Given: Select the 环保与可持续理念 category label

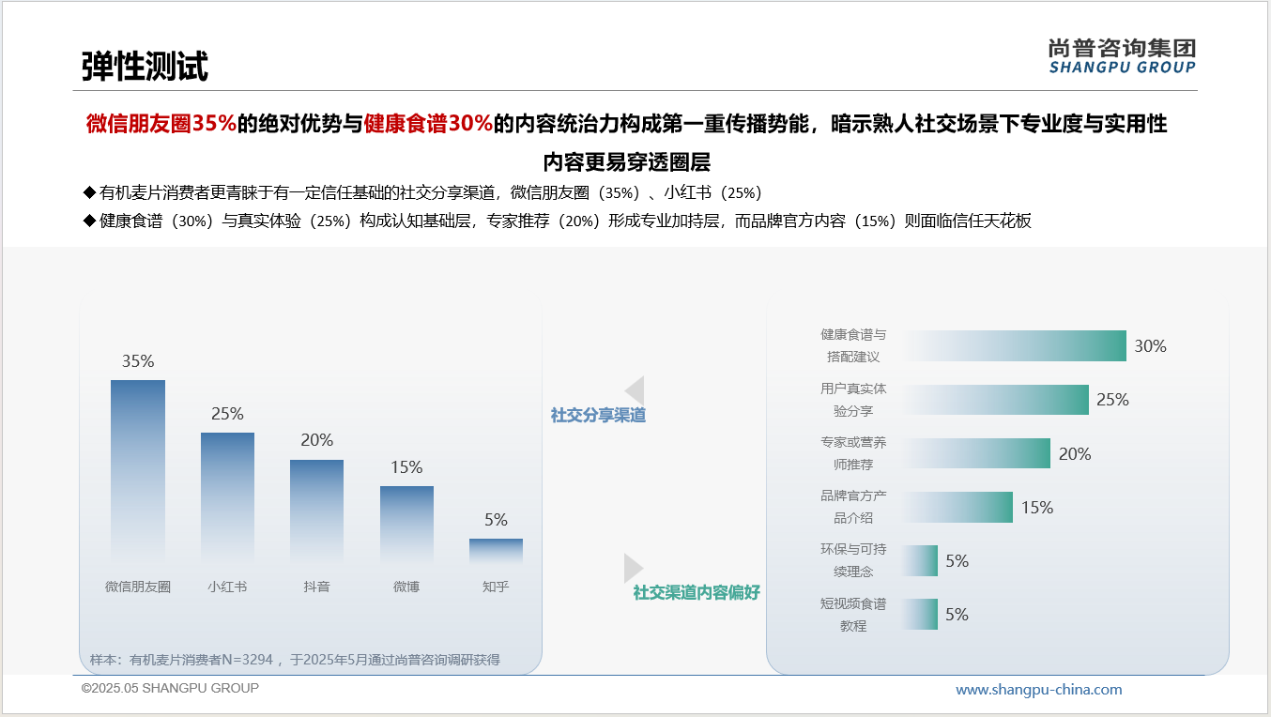Looking at the screenshot, I should (853, 560).
